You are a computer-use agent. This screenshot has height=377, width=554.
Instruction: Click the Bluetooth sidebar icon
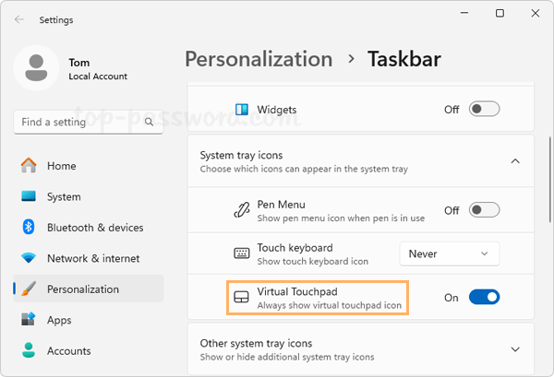[x=29, y=228]
